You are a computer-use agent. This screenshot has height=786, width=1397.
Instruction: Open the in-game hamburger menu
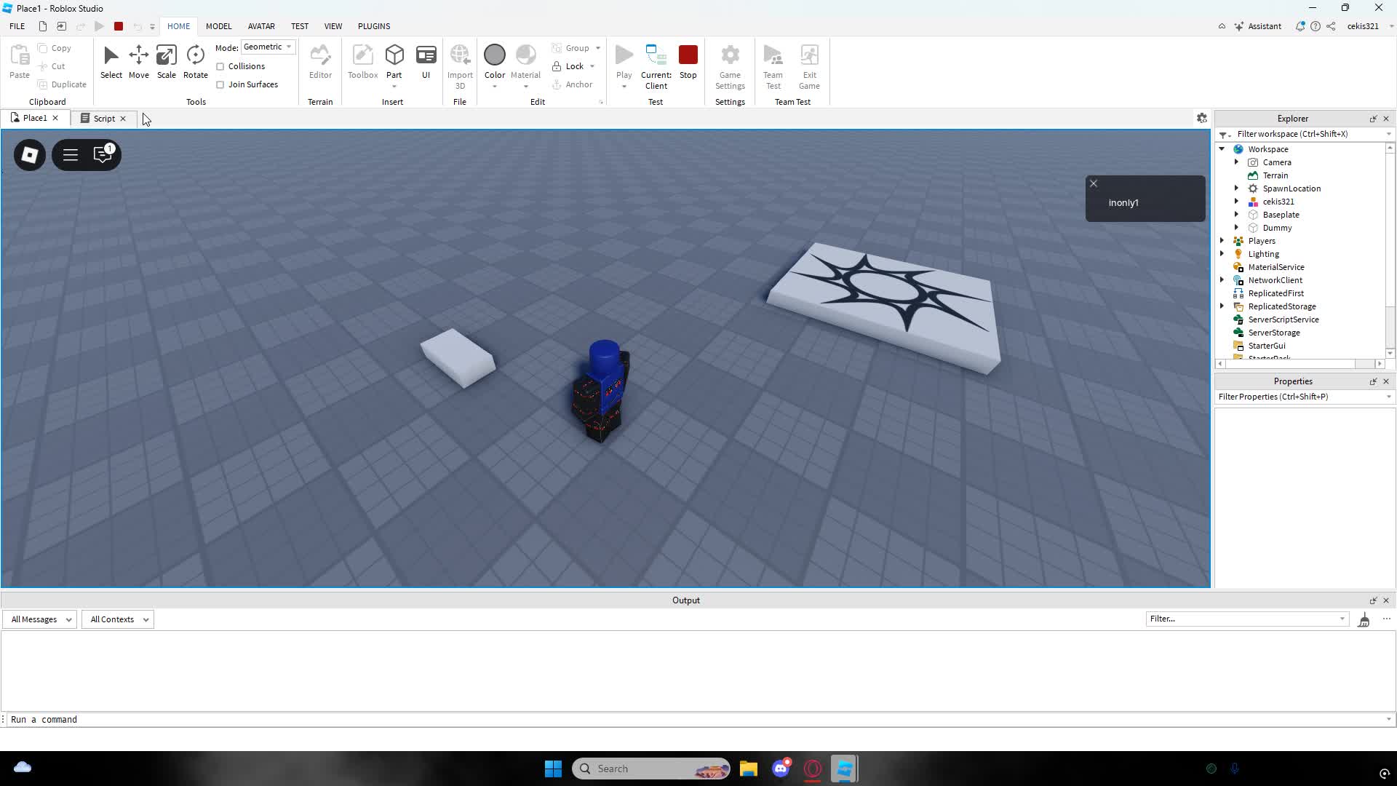point(71,155)
